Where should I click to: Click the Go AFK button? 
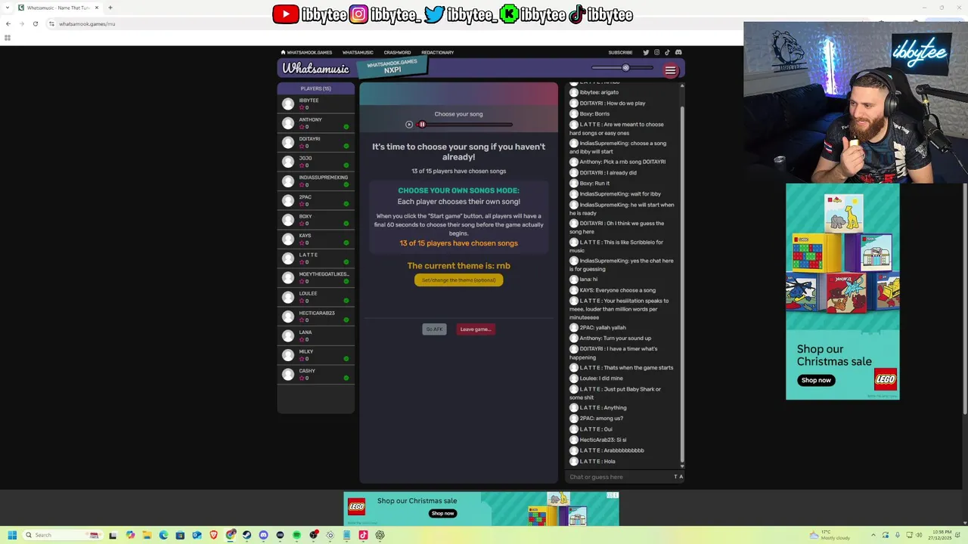434,329
